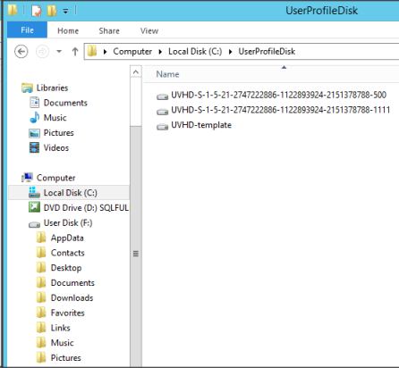This screenshot has height=368, width=399.
Task: Select the UVHD file ending in 500
Action: [x=271, y=96]
